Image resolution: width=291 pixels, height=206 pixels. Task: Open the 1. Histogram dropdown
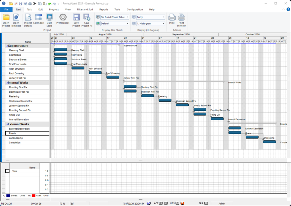[x=151, y=24]
